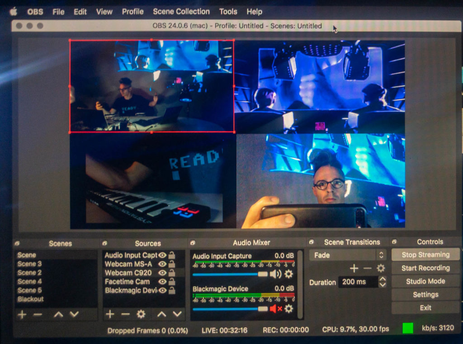
Task: Open the Fade transition dropdown
Action: tap(348, 255)
